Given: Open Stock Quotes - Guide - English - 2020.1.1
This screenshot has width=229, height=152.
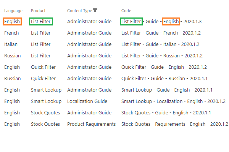Looking at the screenshot, I should (x=166, y=112).
